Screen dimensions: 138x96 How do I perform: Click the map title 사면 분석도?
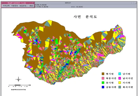tap(85, 17)
